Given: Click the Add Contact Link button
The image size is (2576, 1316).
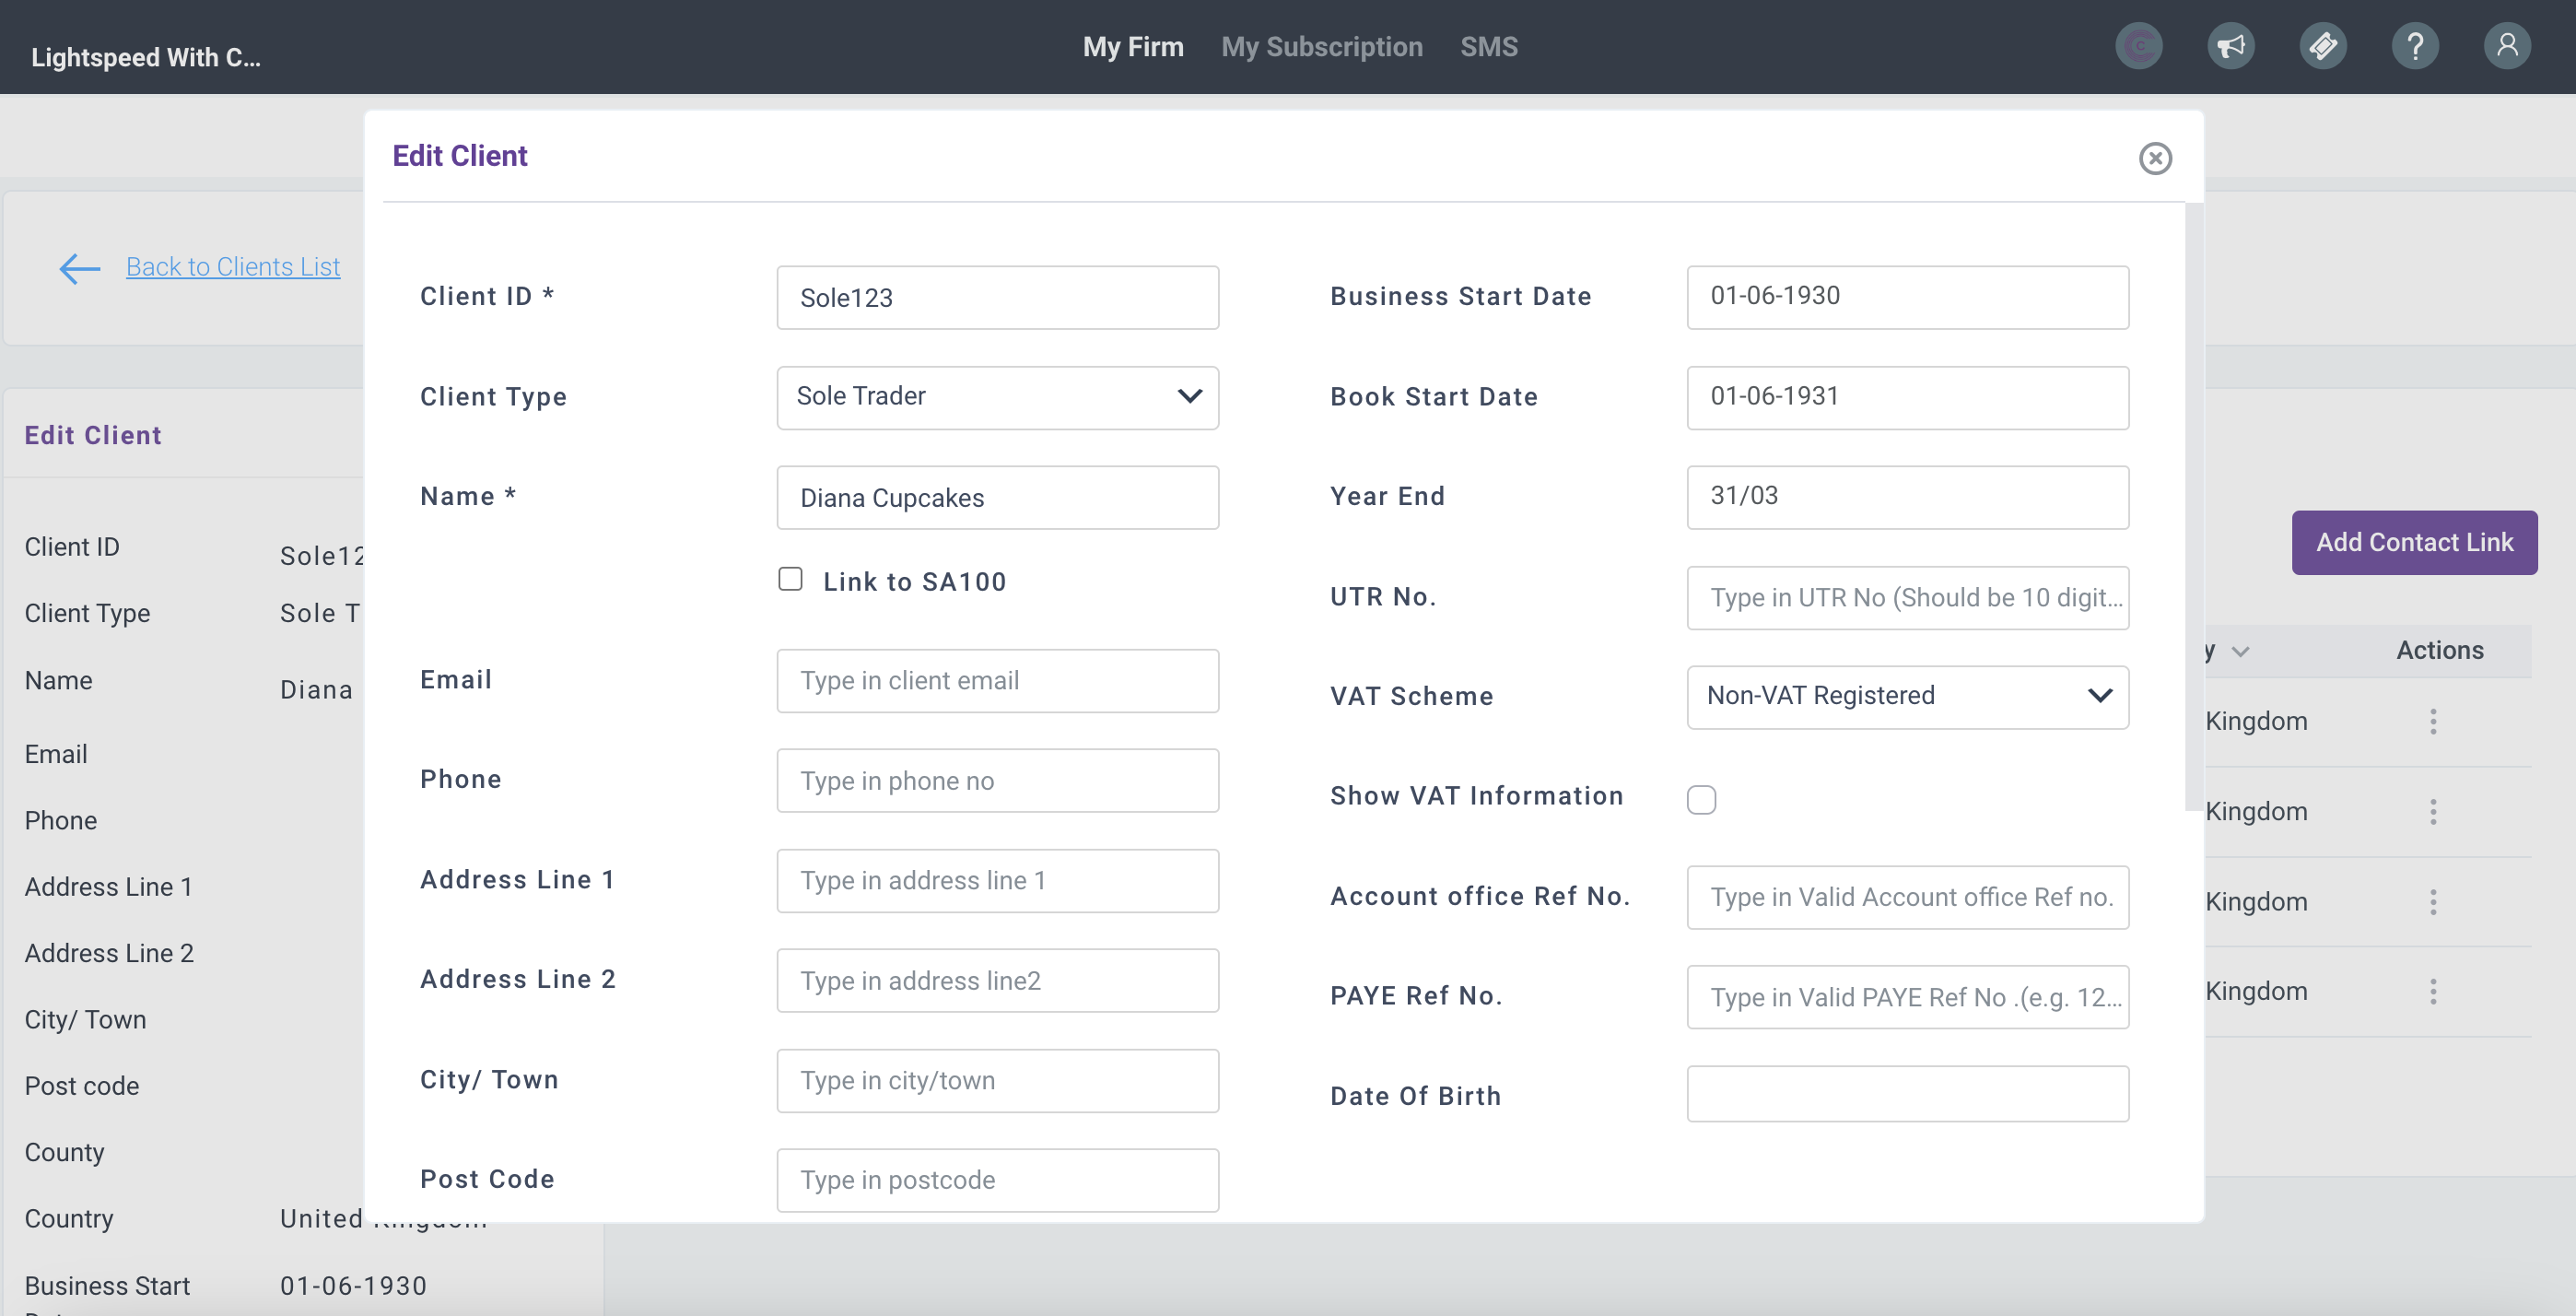Looking at the screenshot, I should click(2413, 542).
